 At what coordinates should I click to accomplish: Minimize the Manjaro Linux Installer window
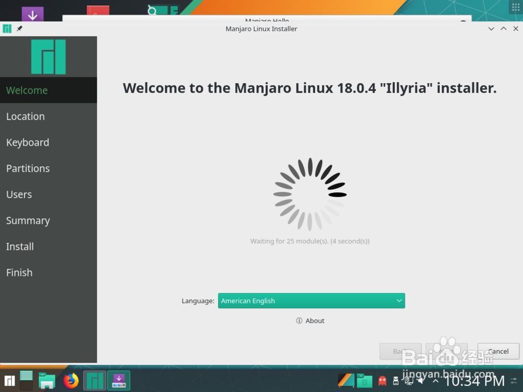point(491,29)
